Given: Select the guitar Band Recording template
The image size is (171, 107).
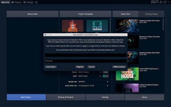Looking at the screenshot, I should pos(73,26).
